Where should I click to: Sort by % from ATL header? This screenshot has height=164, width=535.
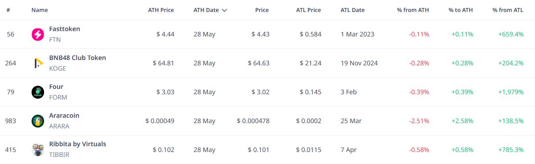508,10
